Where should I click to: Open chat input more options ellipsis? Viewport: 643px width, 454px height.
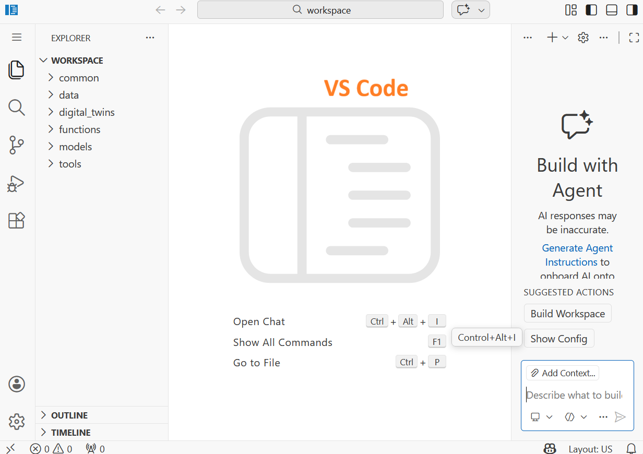tap(603, 417)
